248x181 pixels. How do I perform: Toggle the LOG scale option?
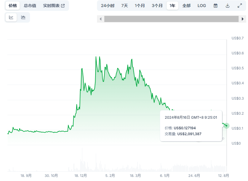click(202, 6)
